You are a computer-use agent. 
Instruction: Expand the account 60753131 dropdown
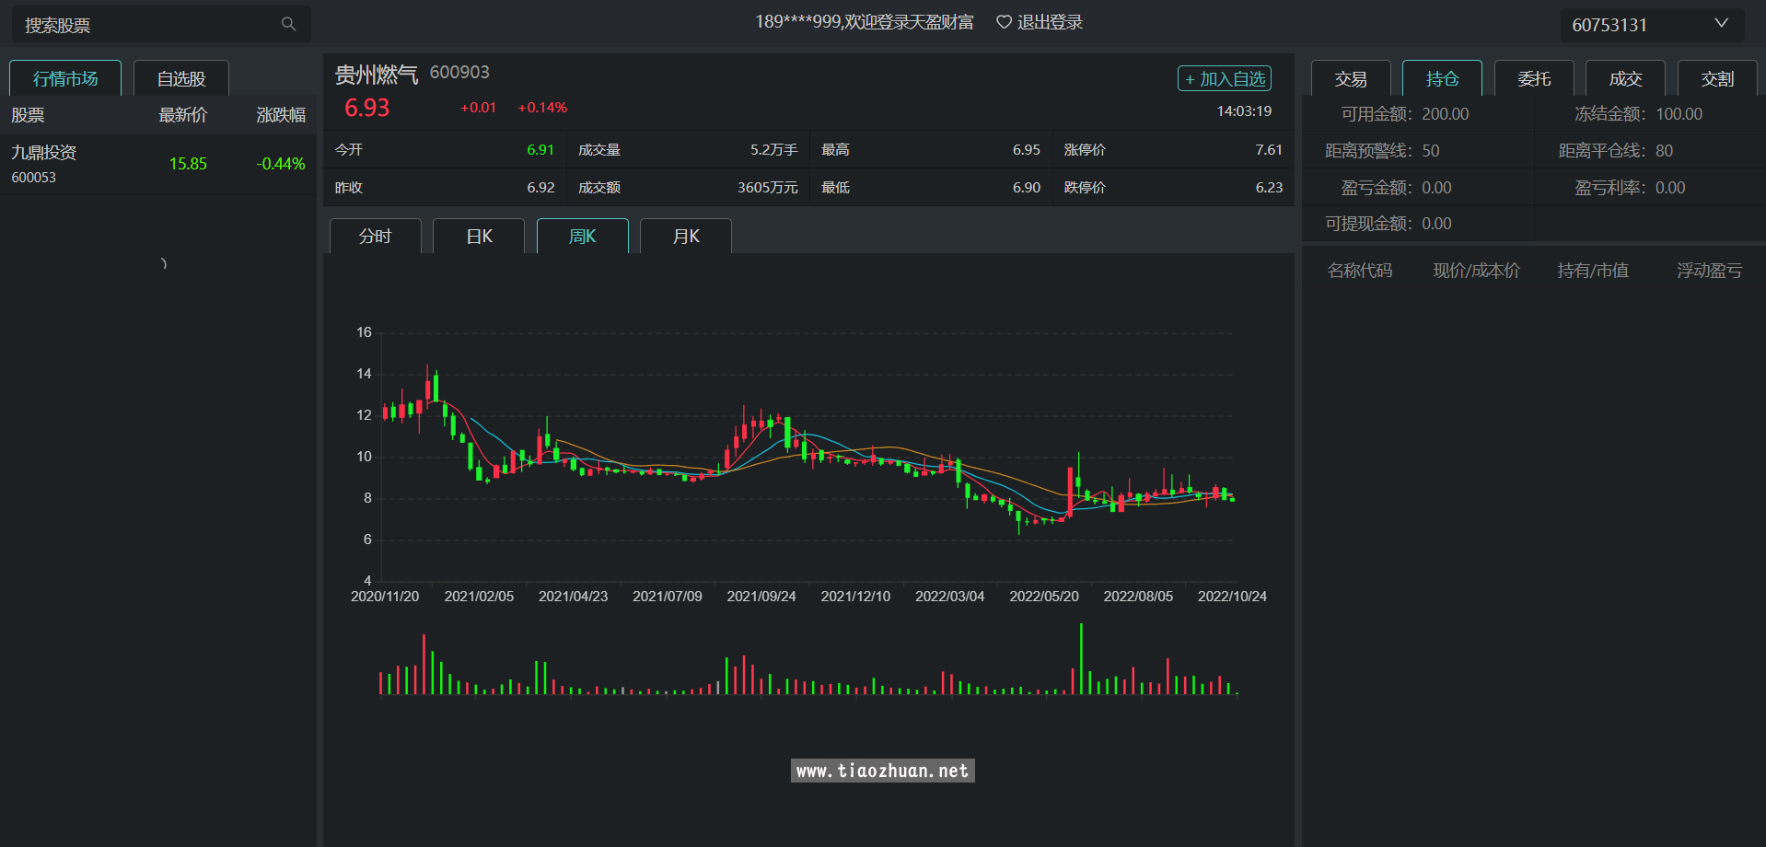[x=1720, y=24]
